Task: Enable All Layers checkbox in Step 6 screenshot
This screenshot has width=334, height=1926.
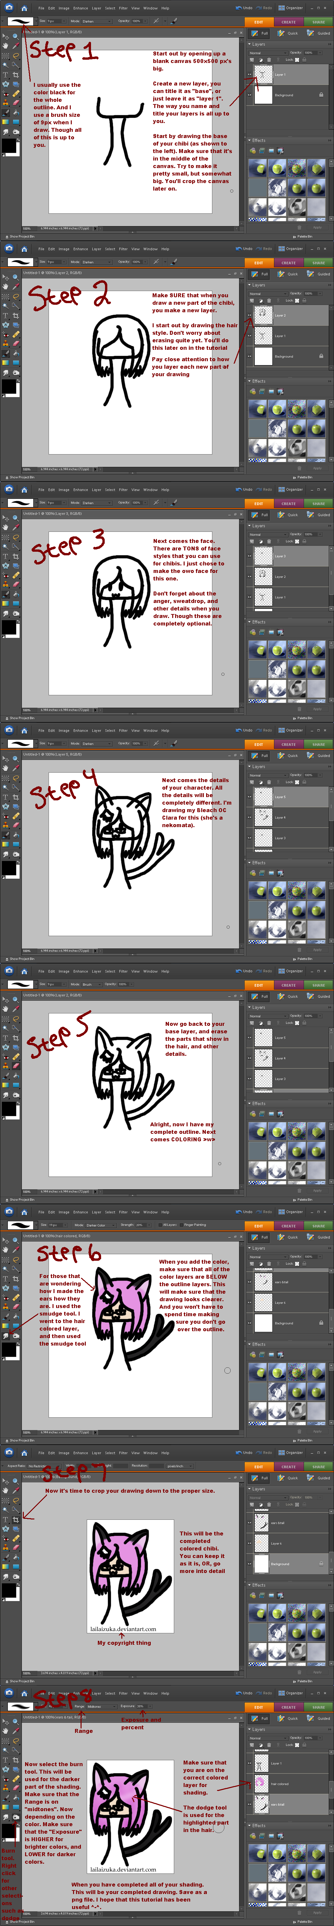Action: [160, 1225]
